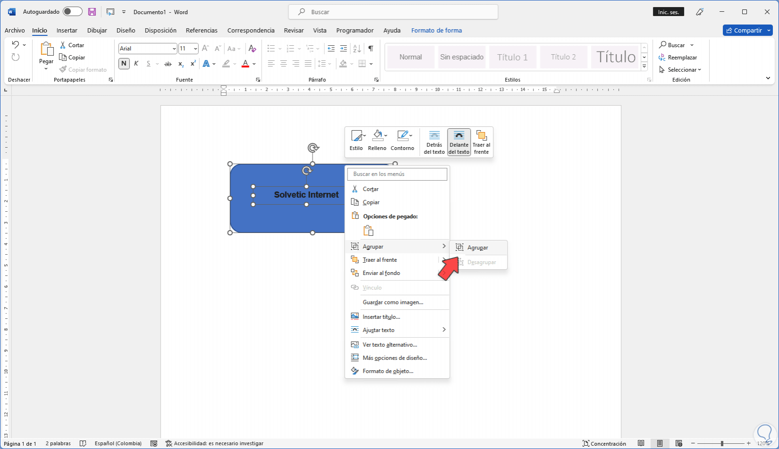Click the superscript x² icon
The width and height of the screenshot is (779, 449).
193,64
